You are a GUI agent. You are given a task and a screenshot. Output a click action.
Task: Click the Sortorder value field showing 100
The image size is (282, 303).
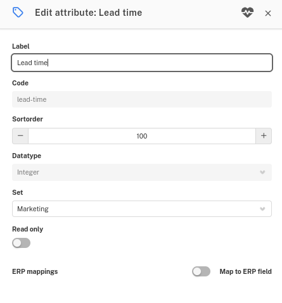pos(142,136)
